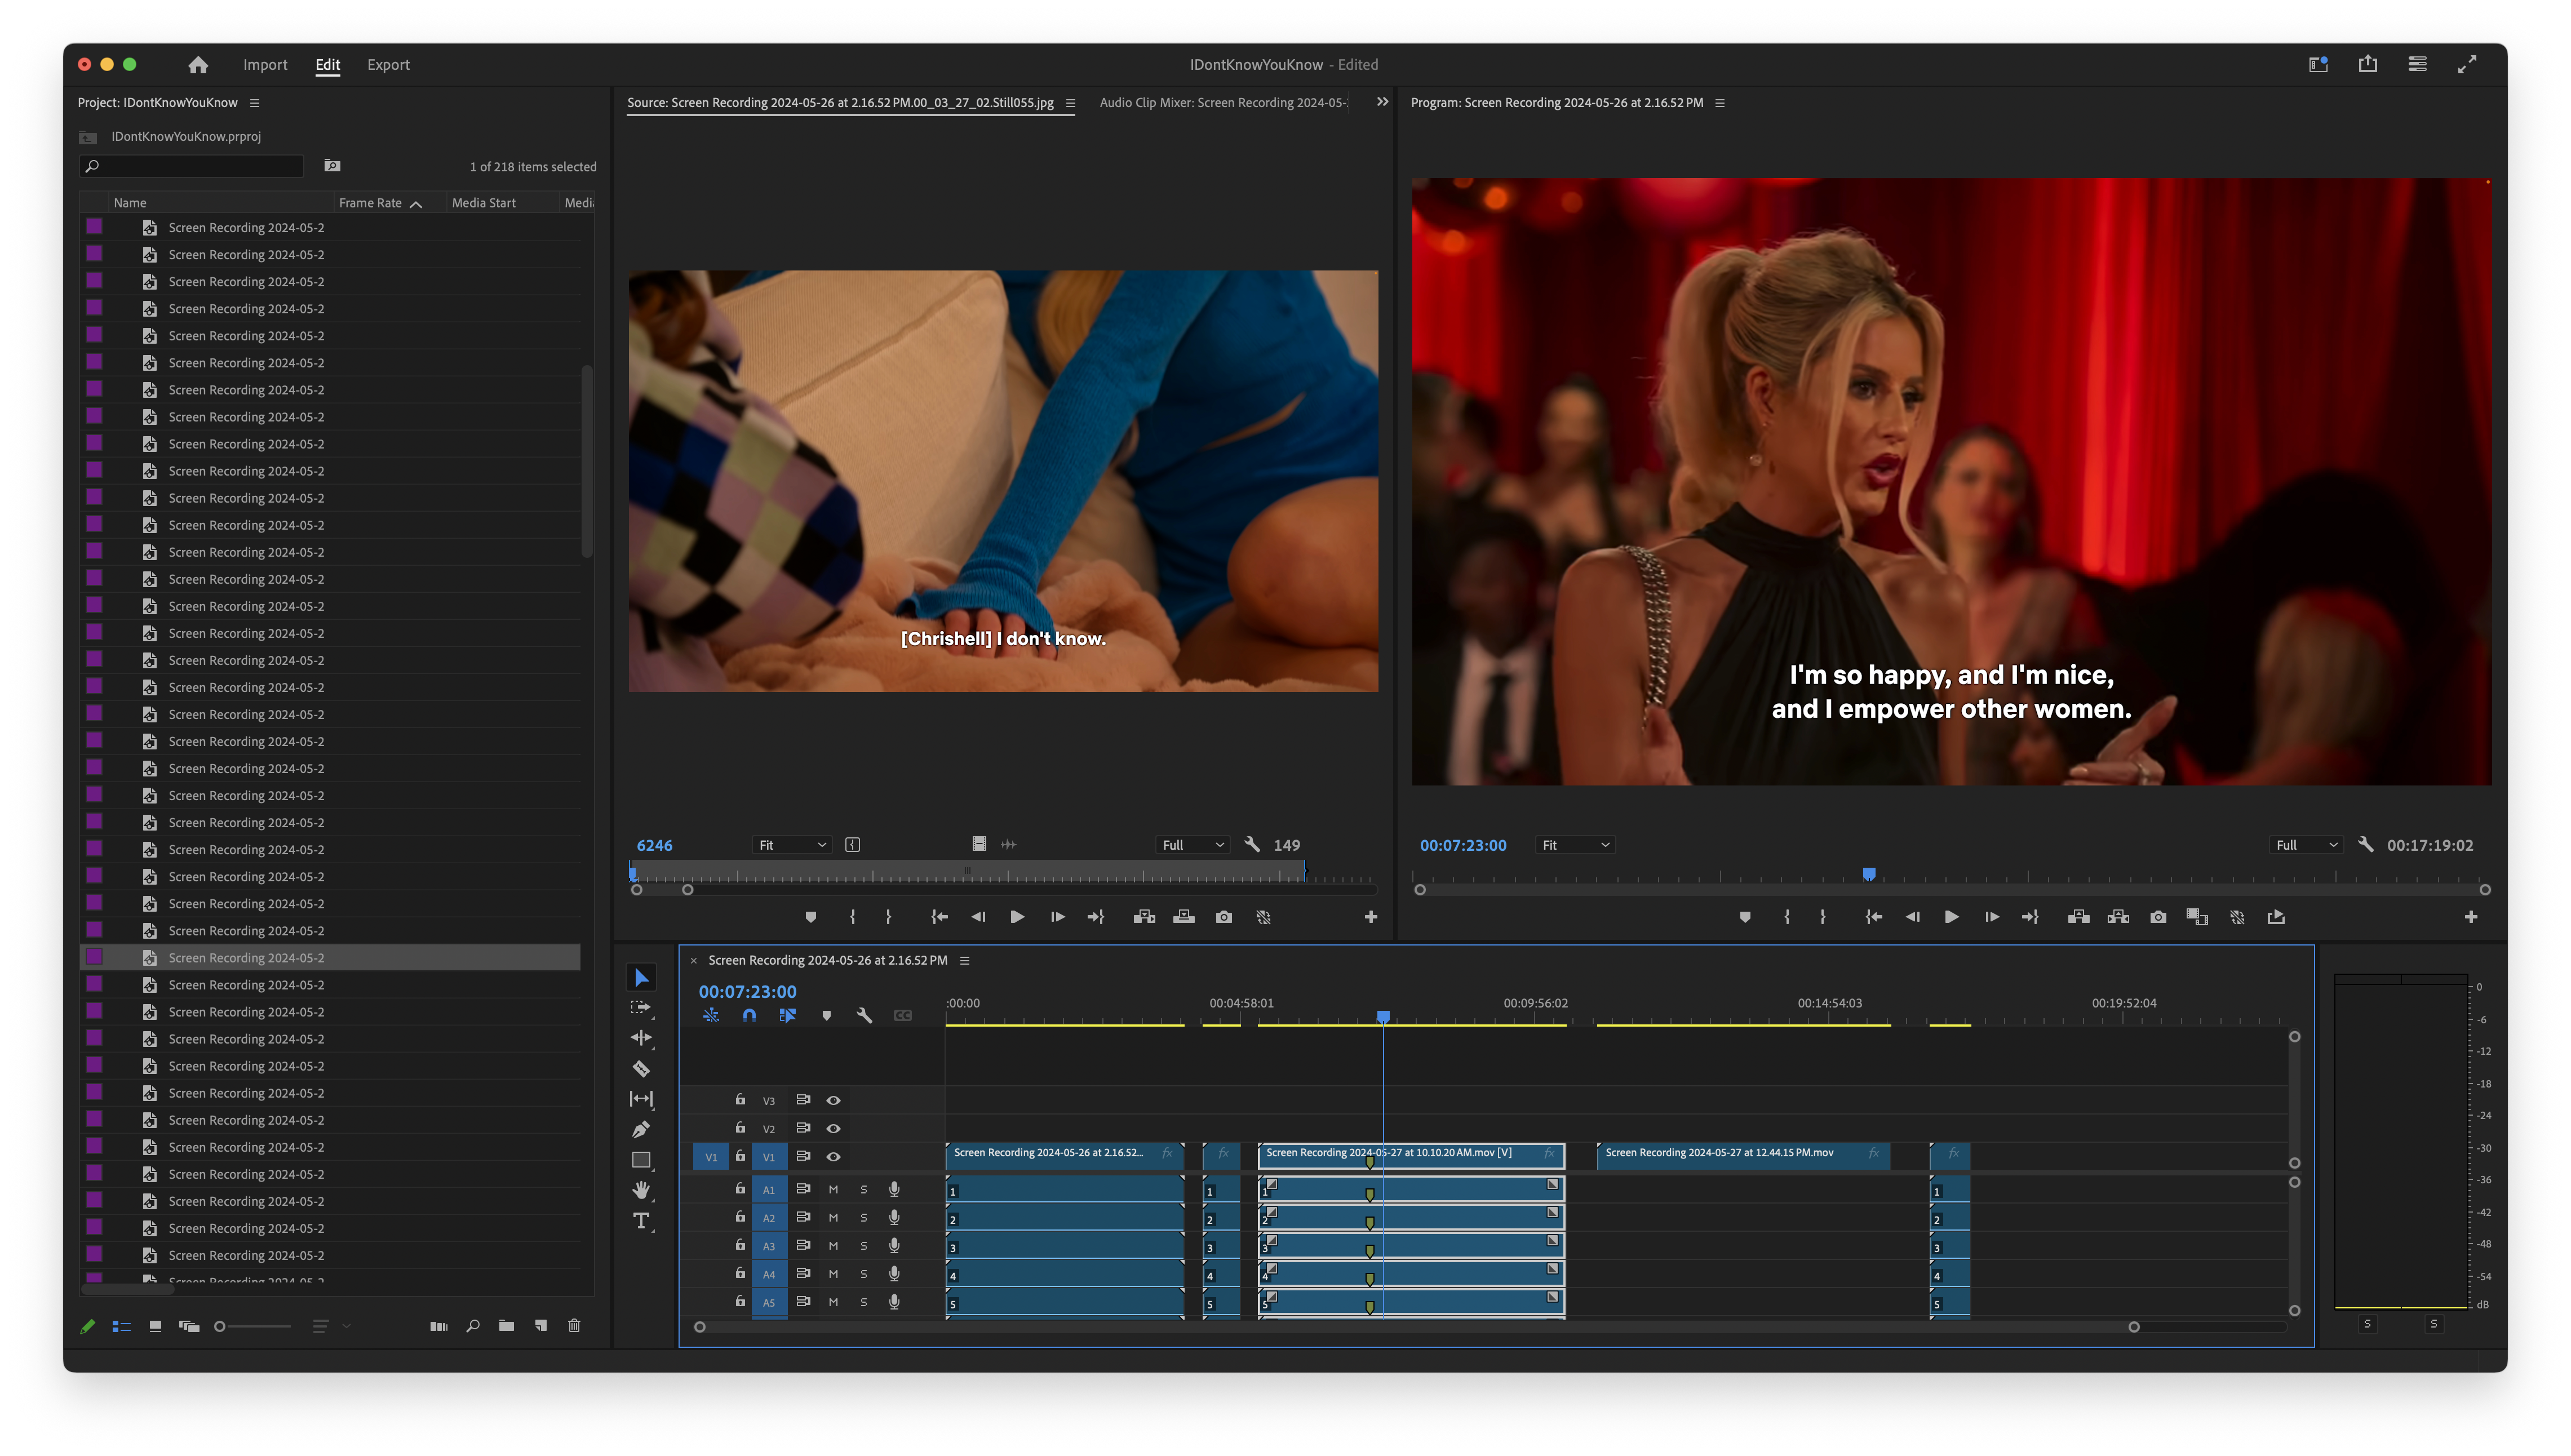Toggle lock on track V2
The height and width of the screenshot is (1456, 2571).
coord(740,1128)
